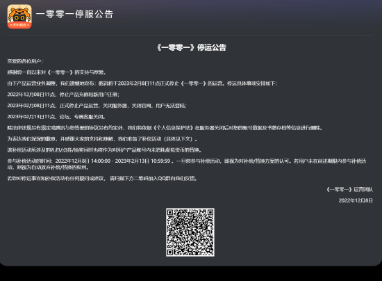This screenshot has width=382, height=281.
Task: Click line beginning 感谢您一直以来对
Action: pos(56,72)
